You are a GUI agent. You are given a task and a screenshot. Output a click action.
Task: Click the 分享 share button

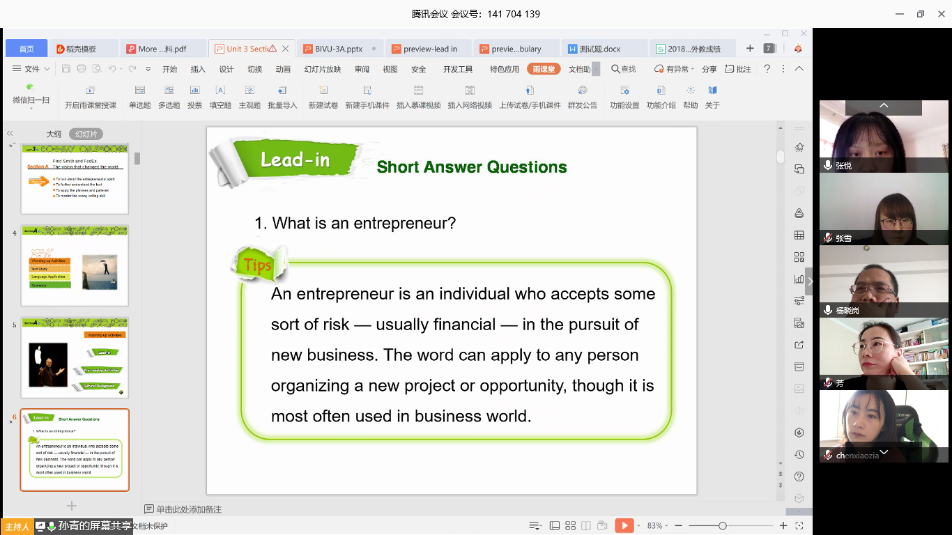[x=709, y=69]
